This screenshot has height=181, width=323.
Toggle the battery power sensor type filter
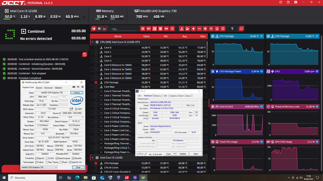(187, 29)
